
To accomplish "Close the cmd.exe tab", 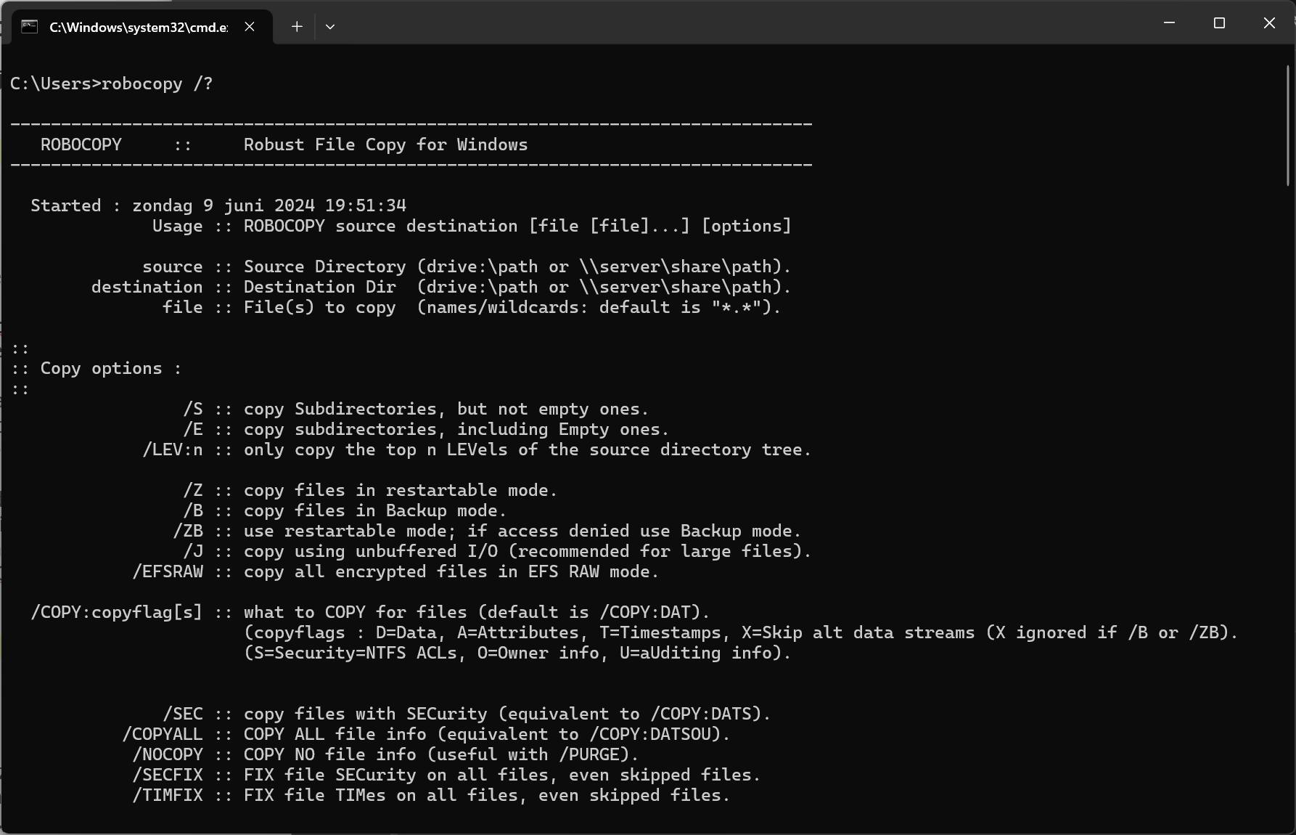I will point(250,27).
